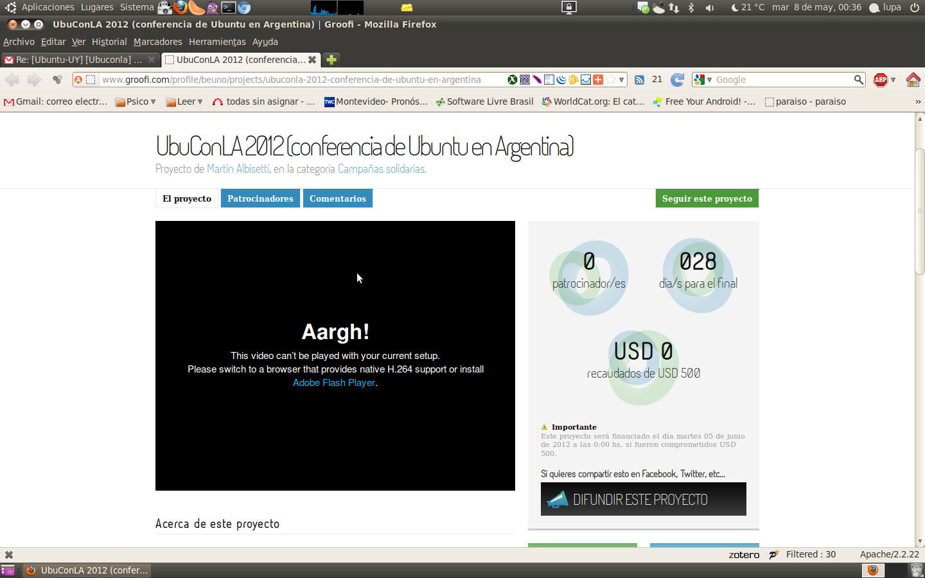925x578 pixels.
Task: Expand the Leer bookmarks folder
Action: coord(184,101)
